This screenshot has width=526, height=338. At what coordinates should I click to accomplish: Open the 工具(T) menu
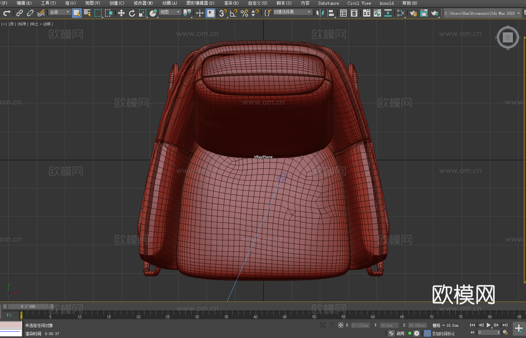[x=49, y=3]
